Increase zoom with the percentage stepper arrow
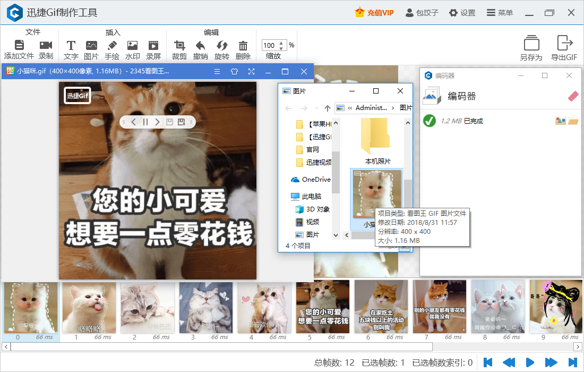The image size is (584, 372). [280, 43]
